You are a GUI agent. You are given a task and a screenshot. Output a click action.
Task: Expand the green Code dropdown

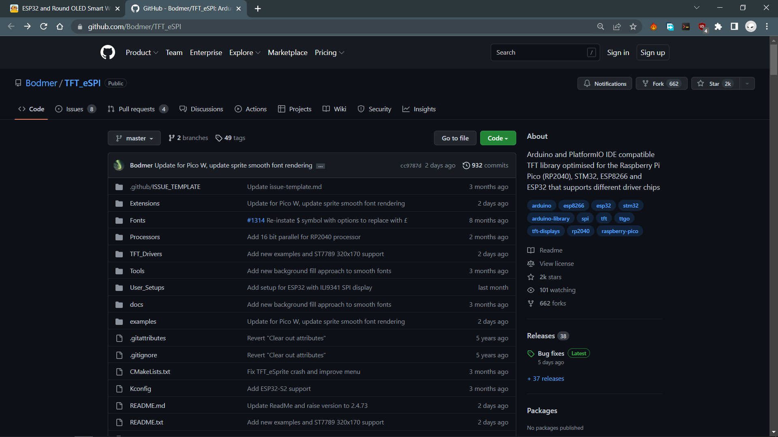[498, 138]
